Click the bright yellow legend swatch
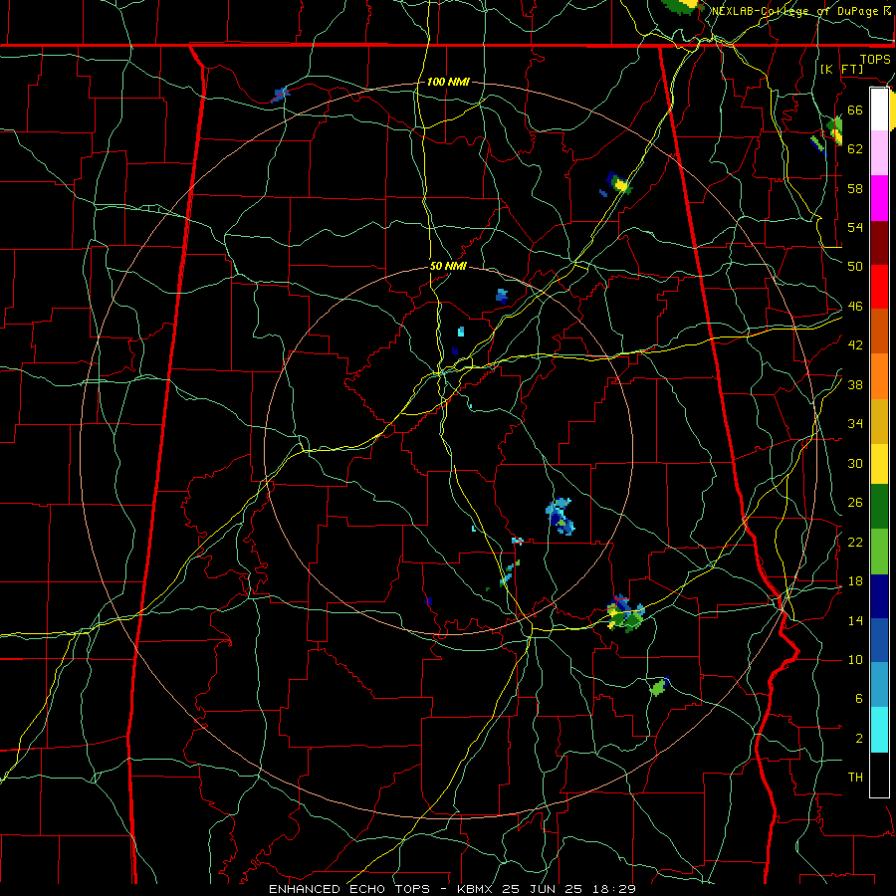Image resolution: width=896 pixels, height=896 pixels. pyautogui.click(x=879, y=463)
